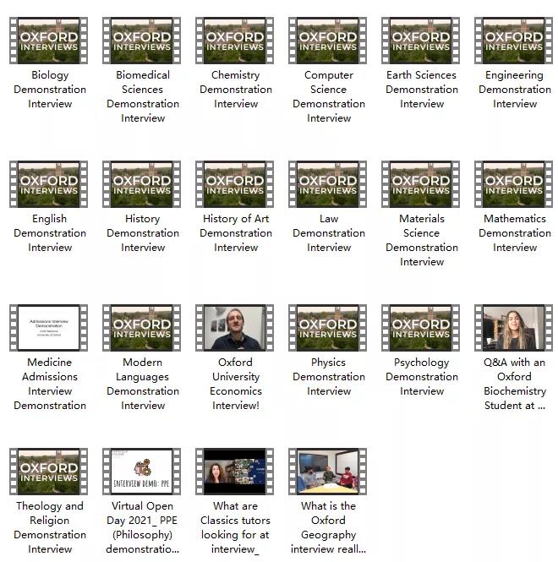This screenshot has height=562, width=558.
Task: Click the "Oxford University Economics Interview!" label
Action: click(x=236, y=384)
